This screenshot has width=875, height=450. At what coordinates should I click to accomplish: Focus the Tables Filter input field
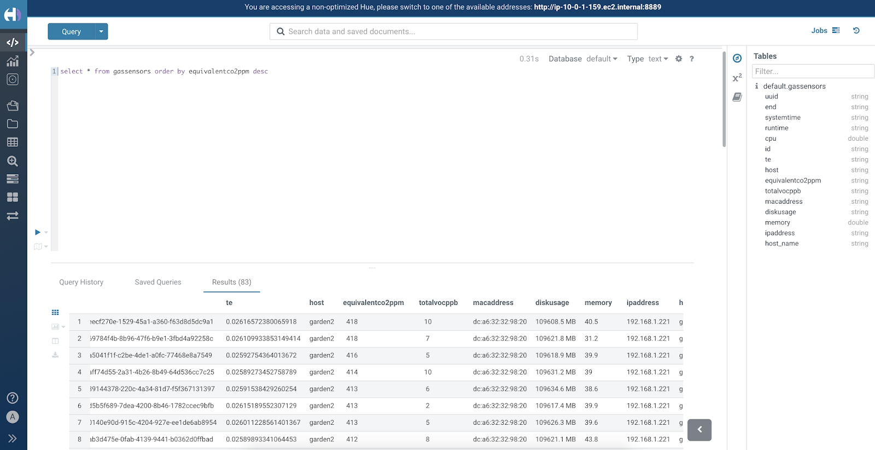(x=813, y=71)
